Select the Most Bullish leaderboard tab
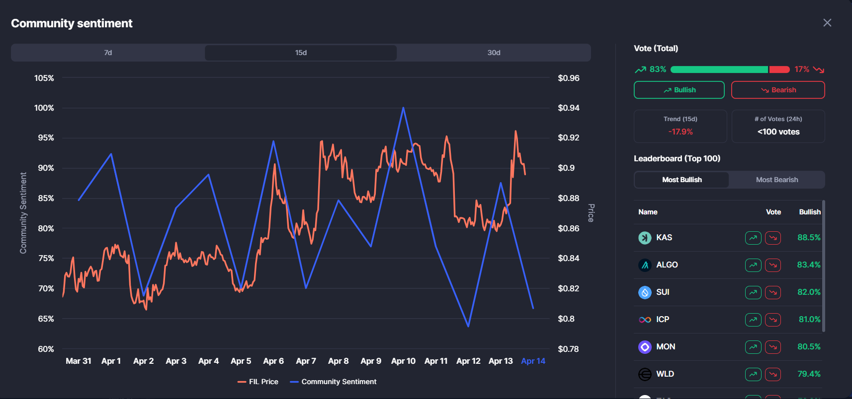Viewport: 852px width, 399px height. [682, 180]
